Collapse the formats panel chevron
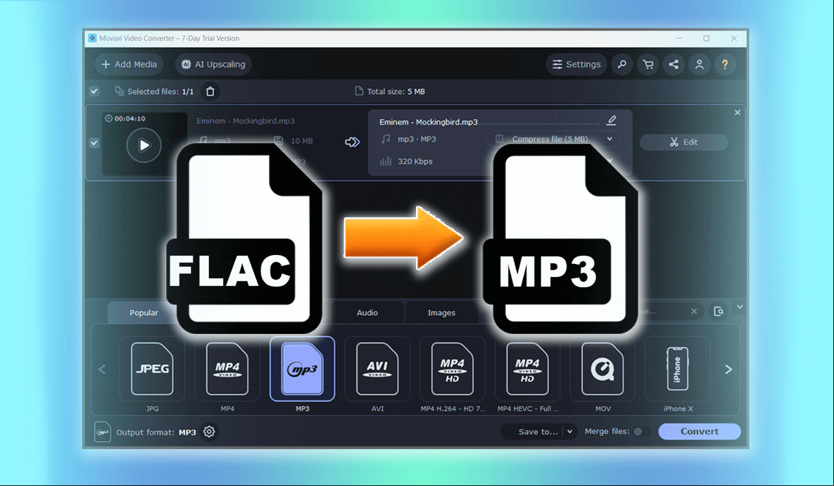The width and height of the screenshot is (834, 486). [741, 306]
